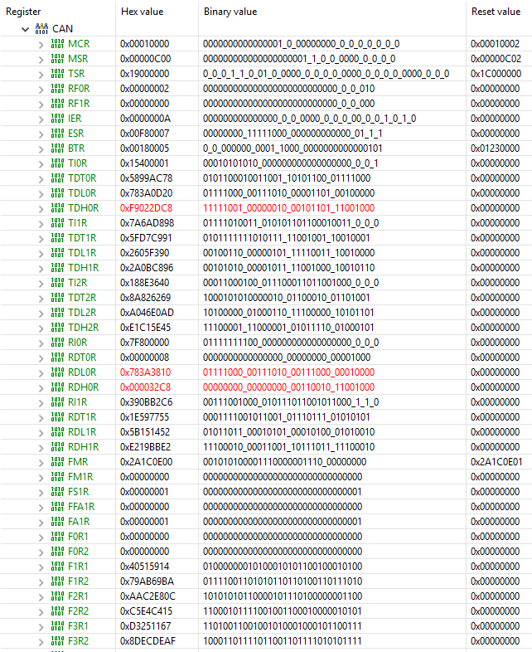
Task: Click the RF0R register icon
Action: pyautogui.click(x=57, y=89)
